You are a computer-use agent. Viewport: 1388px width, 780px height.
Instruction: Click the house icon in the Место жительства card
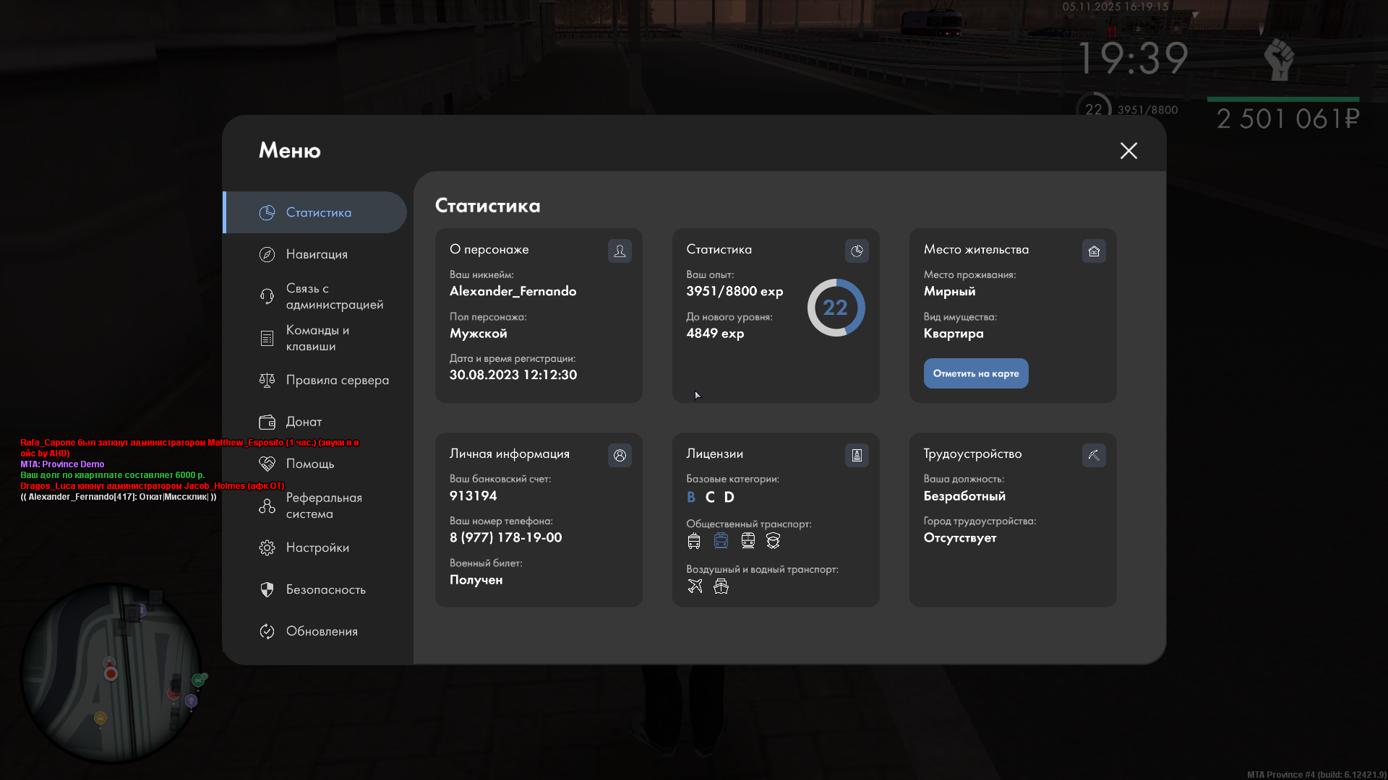(1094, 251)
